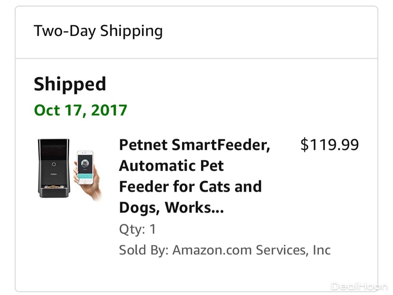Click 'Feeder for Cats and' text line
Viewport: 393px width, 295px height.
(x=190, y=187)
